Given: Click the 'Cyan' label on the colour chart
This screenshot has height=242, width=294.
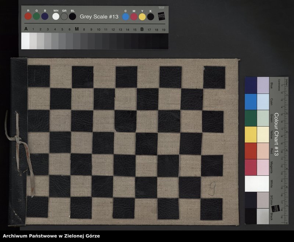Looking at the screenshot, I should point(271,102).
